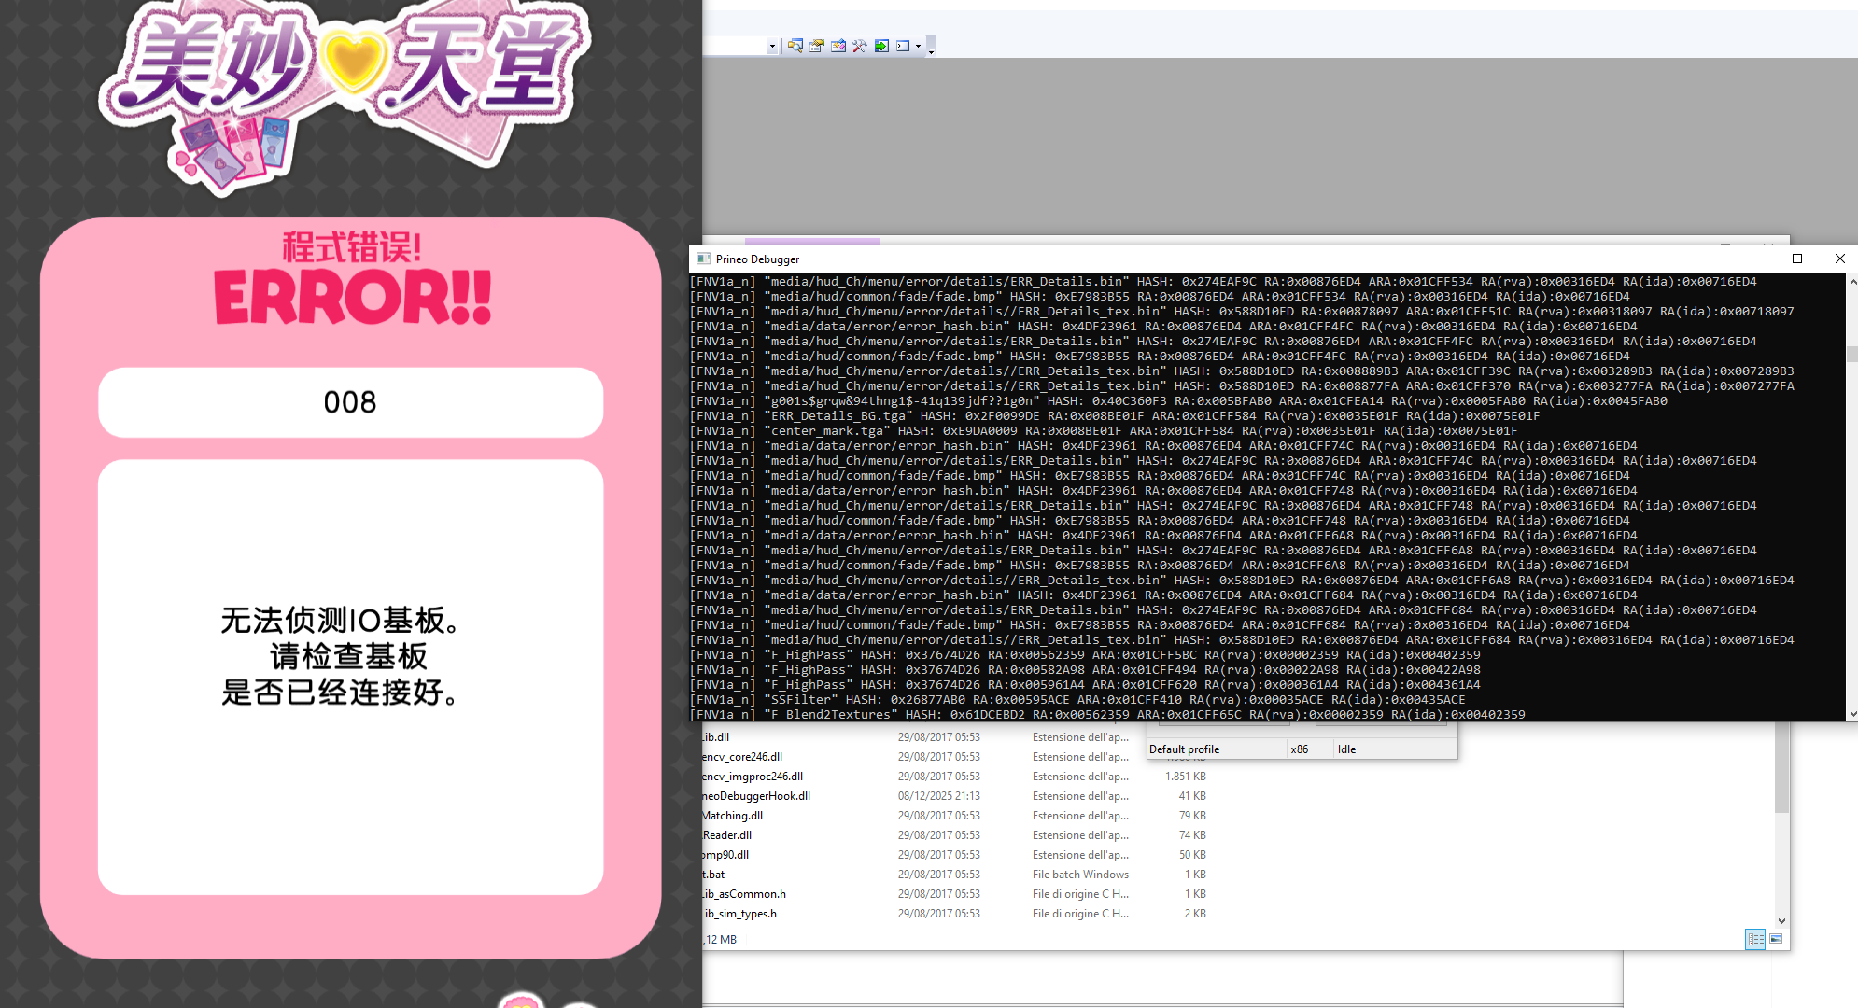
Task: Click the Prineo Debugger title bar icon
Action: coord(703,259)
